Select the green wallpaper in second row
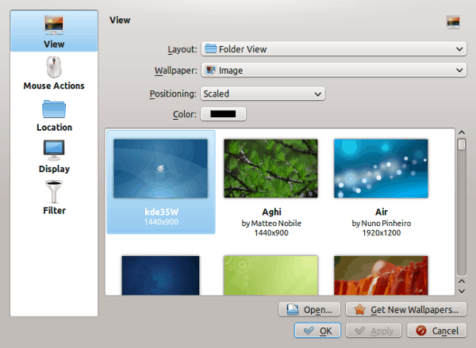 pos(271,274)
